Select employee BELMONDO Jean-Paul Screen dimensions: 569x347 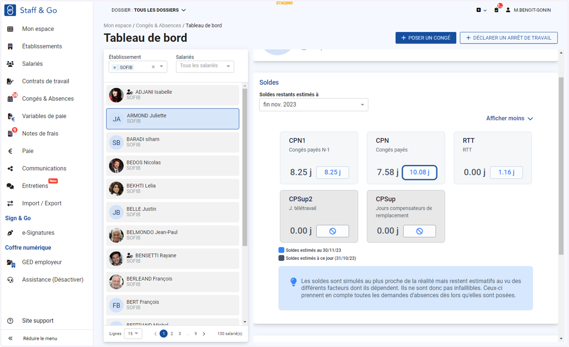pyautogui.click(x=173, y=235)
